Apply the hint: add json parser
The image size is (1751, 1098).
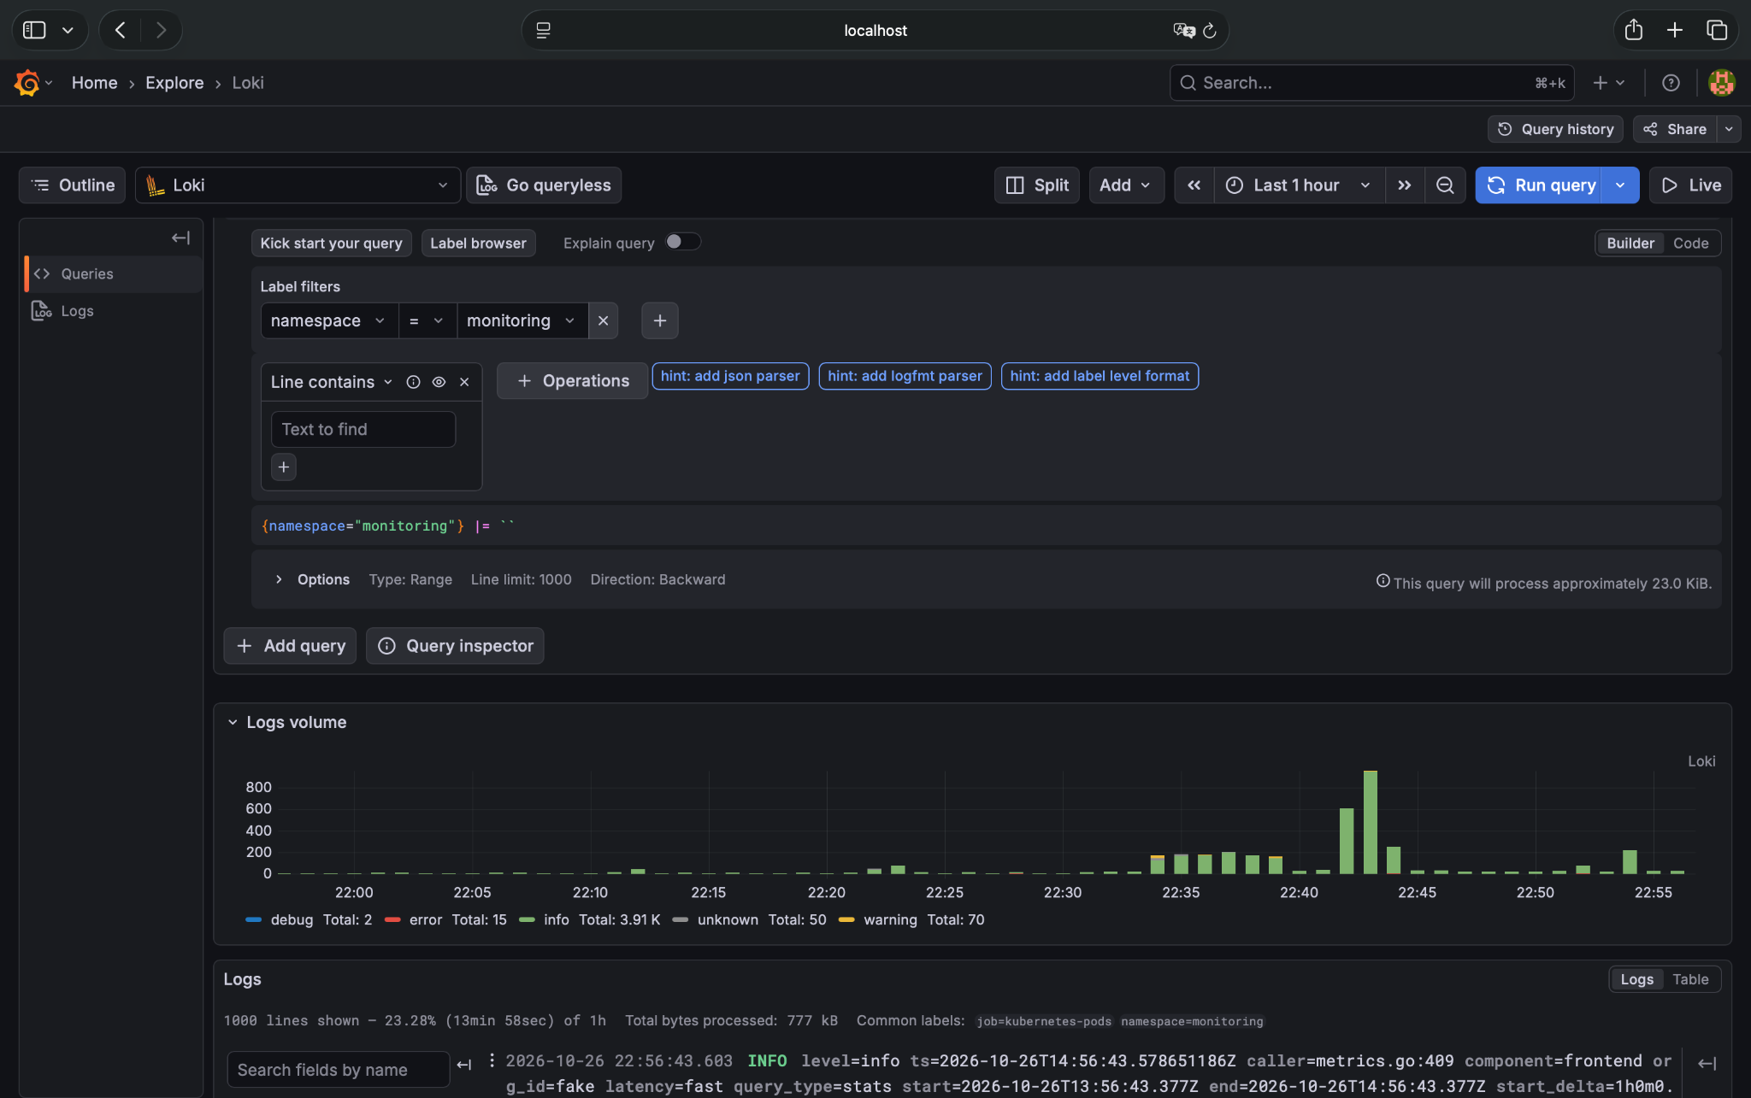point(730,376)
